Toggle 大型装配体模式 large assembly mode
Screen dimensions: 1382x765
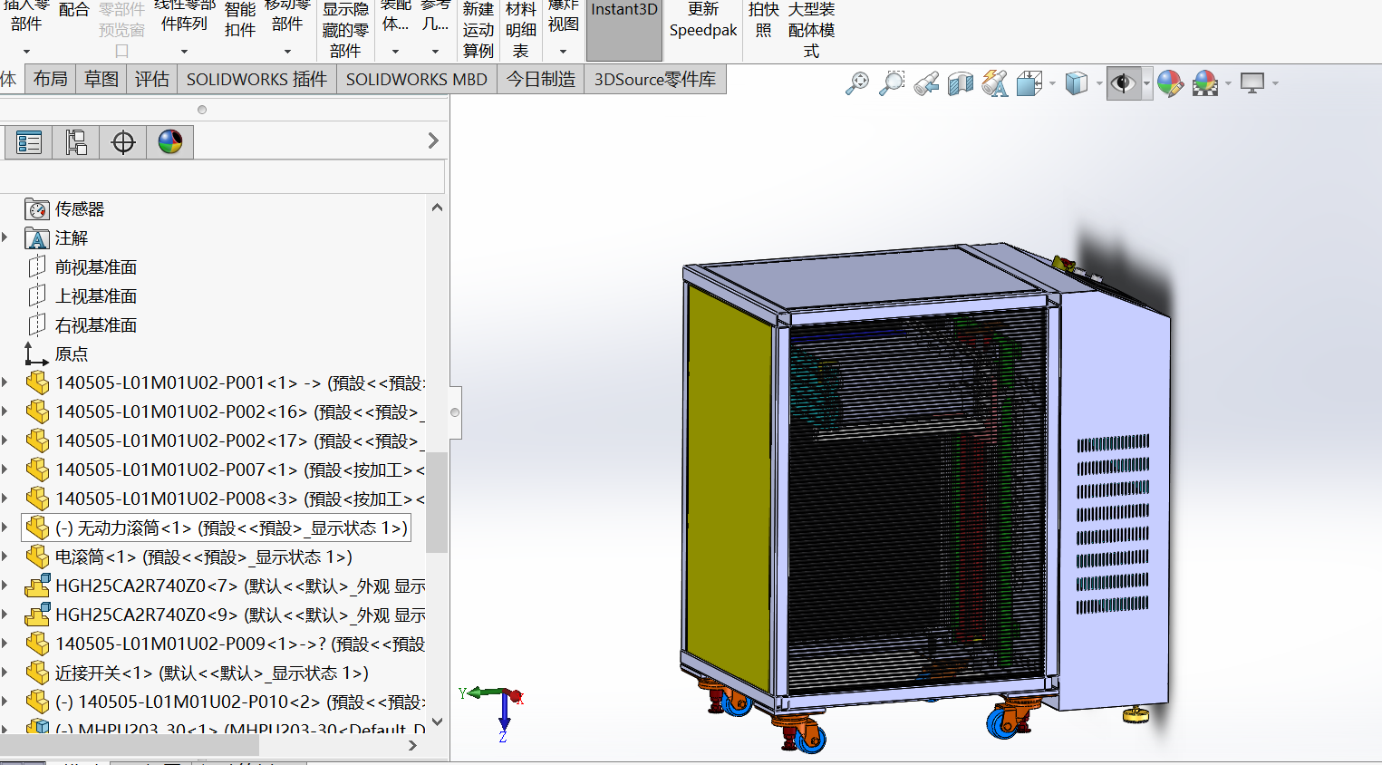811,30
